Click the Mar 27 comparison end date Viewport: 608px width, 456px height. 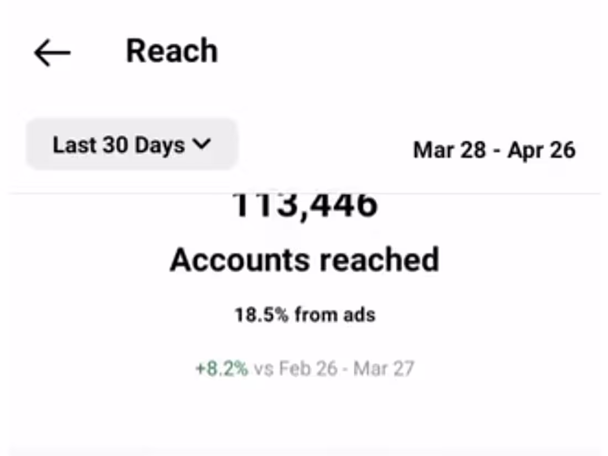384,369
